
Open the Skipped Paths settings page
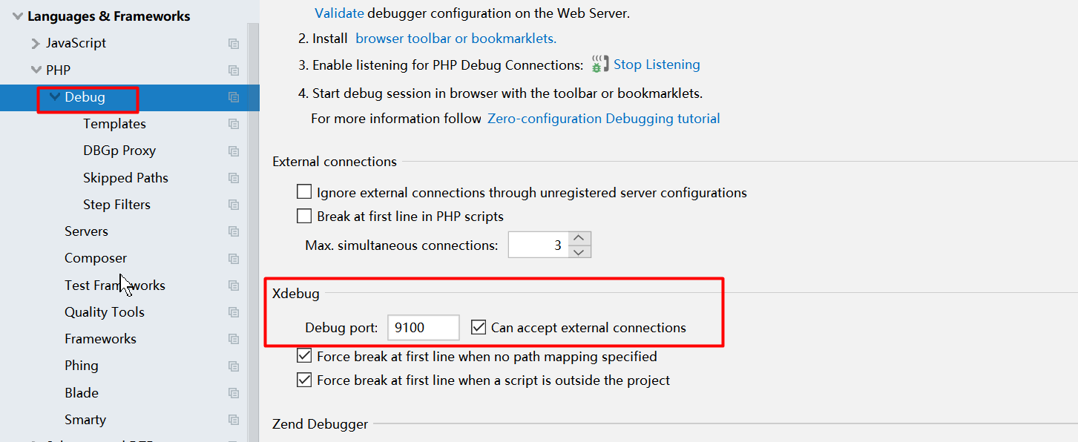[x=125, y=178]
